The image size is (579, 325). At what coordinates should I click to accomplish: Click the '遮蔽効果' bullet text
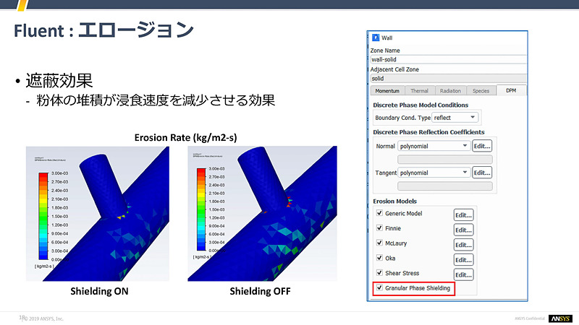pyautogui.click(x=59, y=80)
